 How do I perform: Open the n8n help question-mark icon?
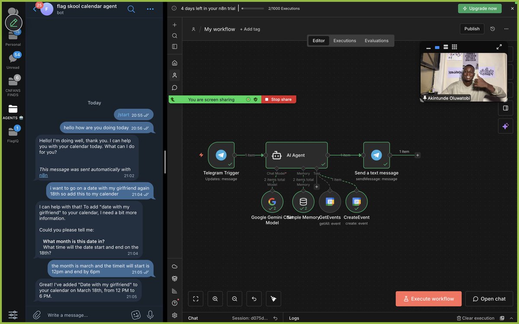(x=175, y=303)
